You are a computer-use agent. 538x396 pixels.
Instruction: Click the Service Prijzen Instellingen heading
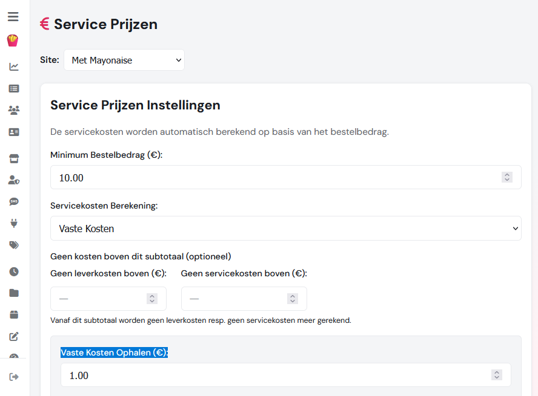pos(136,105)
